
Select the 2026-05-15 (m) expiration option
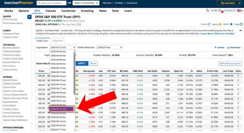pos(62,109)
